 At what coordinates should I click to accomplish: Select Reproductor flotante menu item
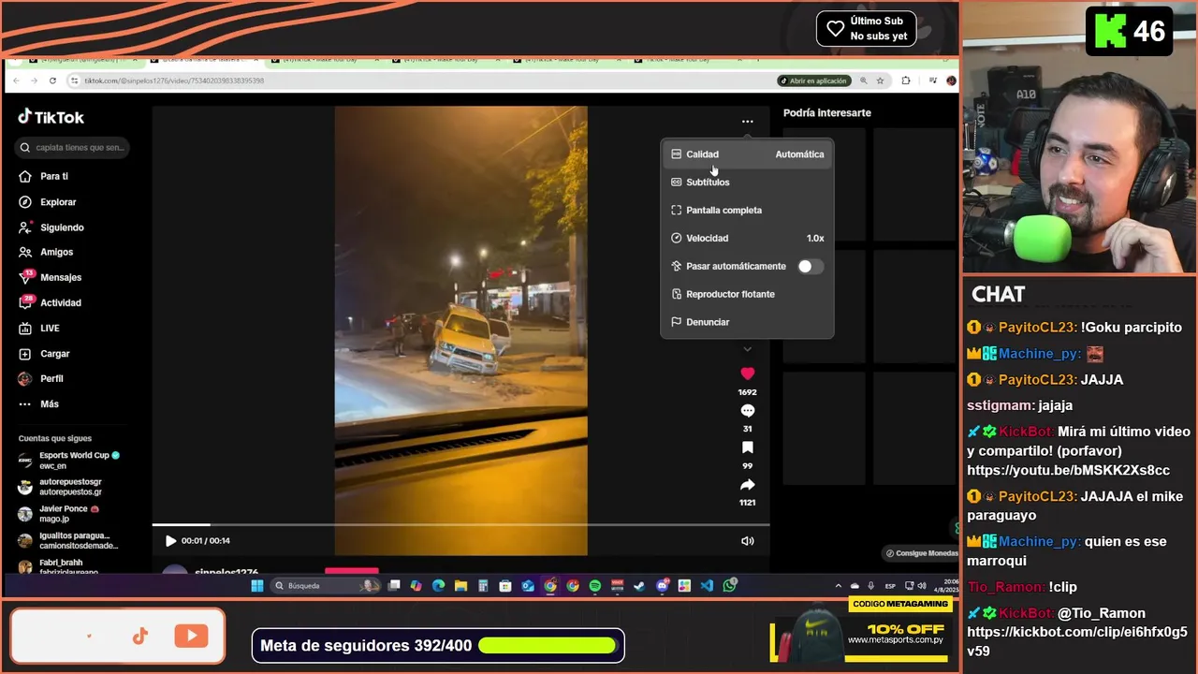(x=747, y=294)
